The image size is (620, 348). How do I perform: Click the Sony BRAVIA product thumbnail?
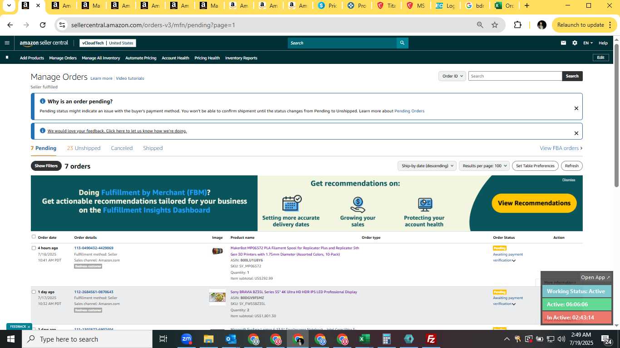coord(217,297)
